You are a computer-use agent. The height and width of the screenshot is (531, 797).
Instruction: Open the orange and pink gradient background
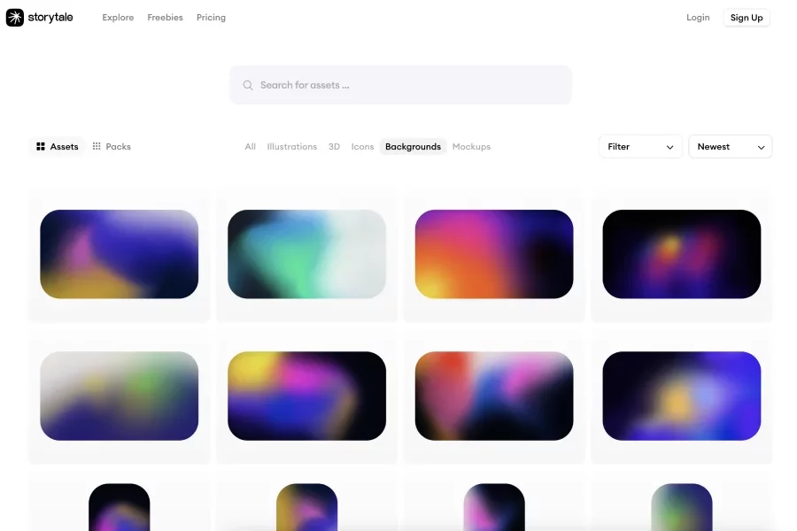point(493,254)
